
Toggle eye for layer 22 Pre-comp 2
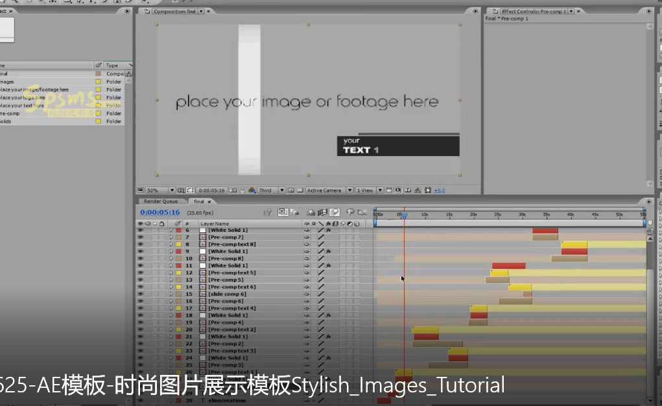[x=140, y=344]
